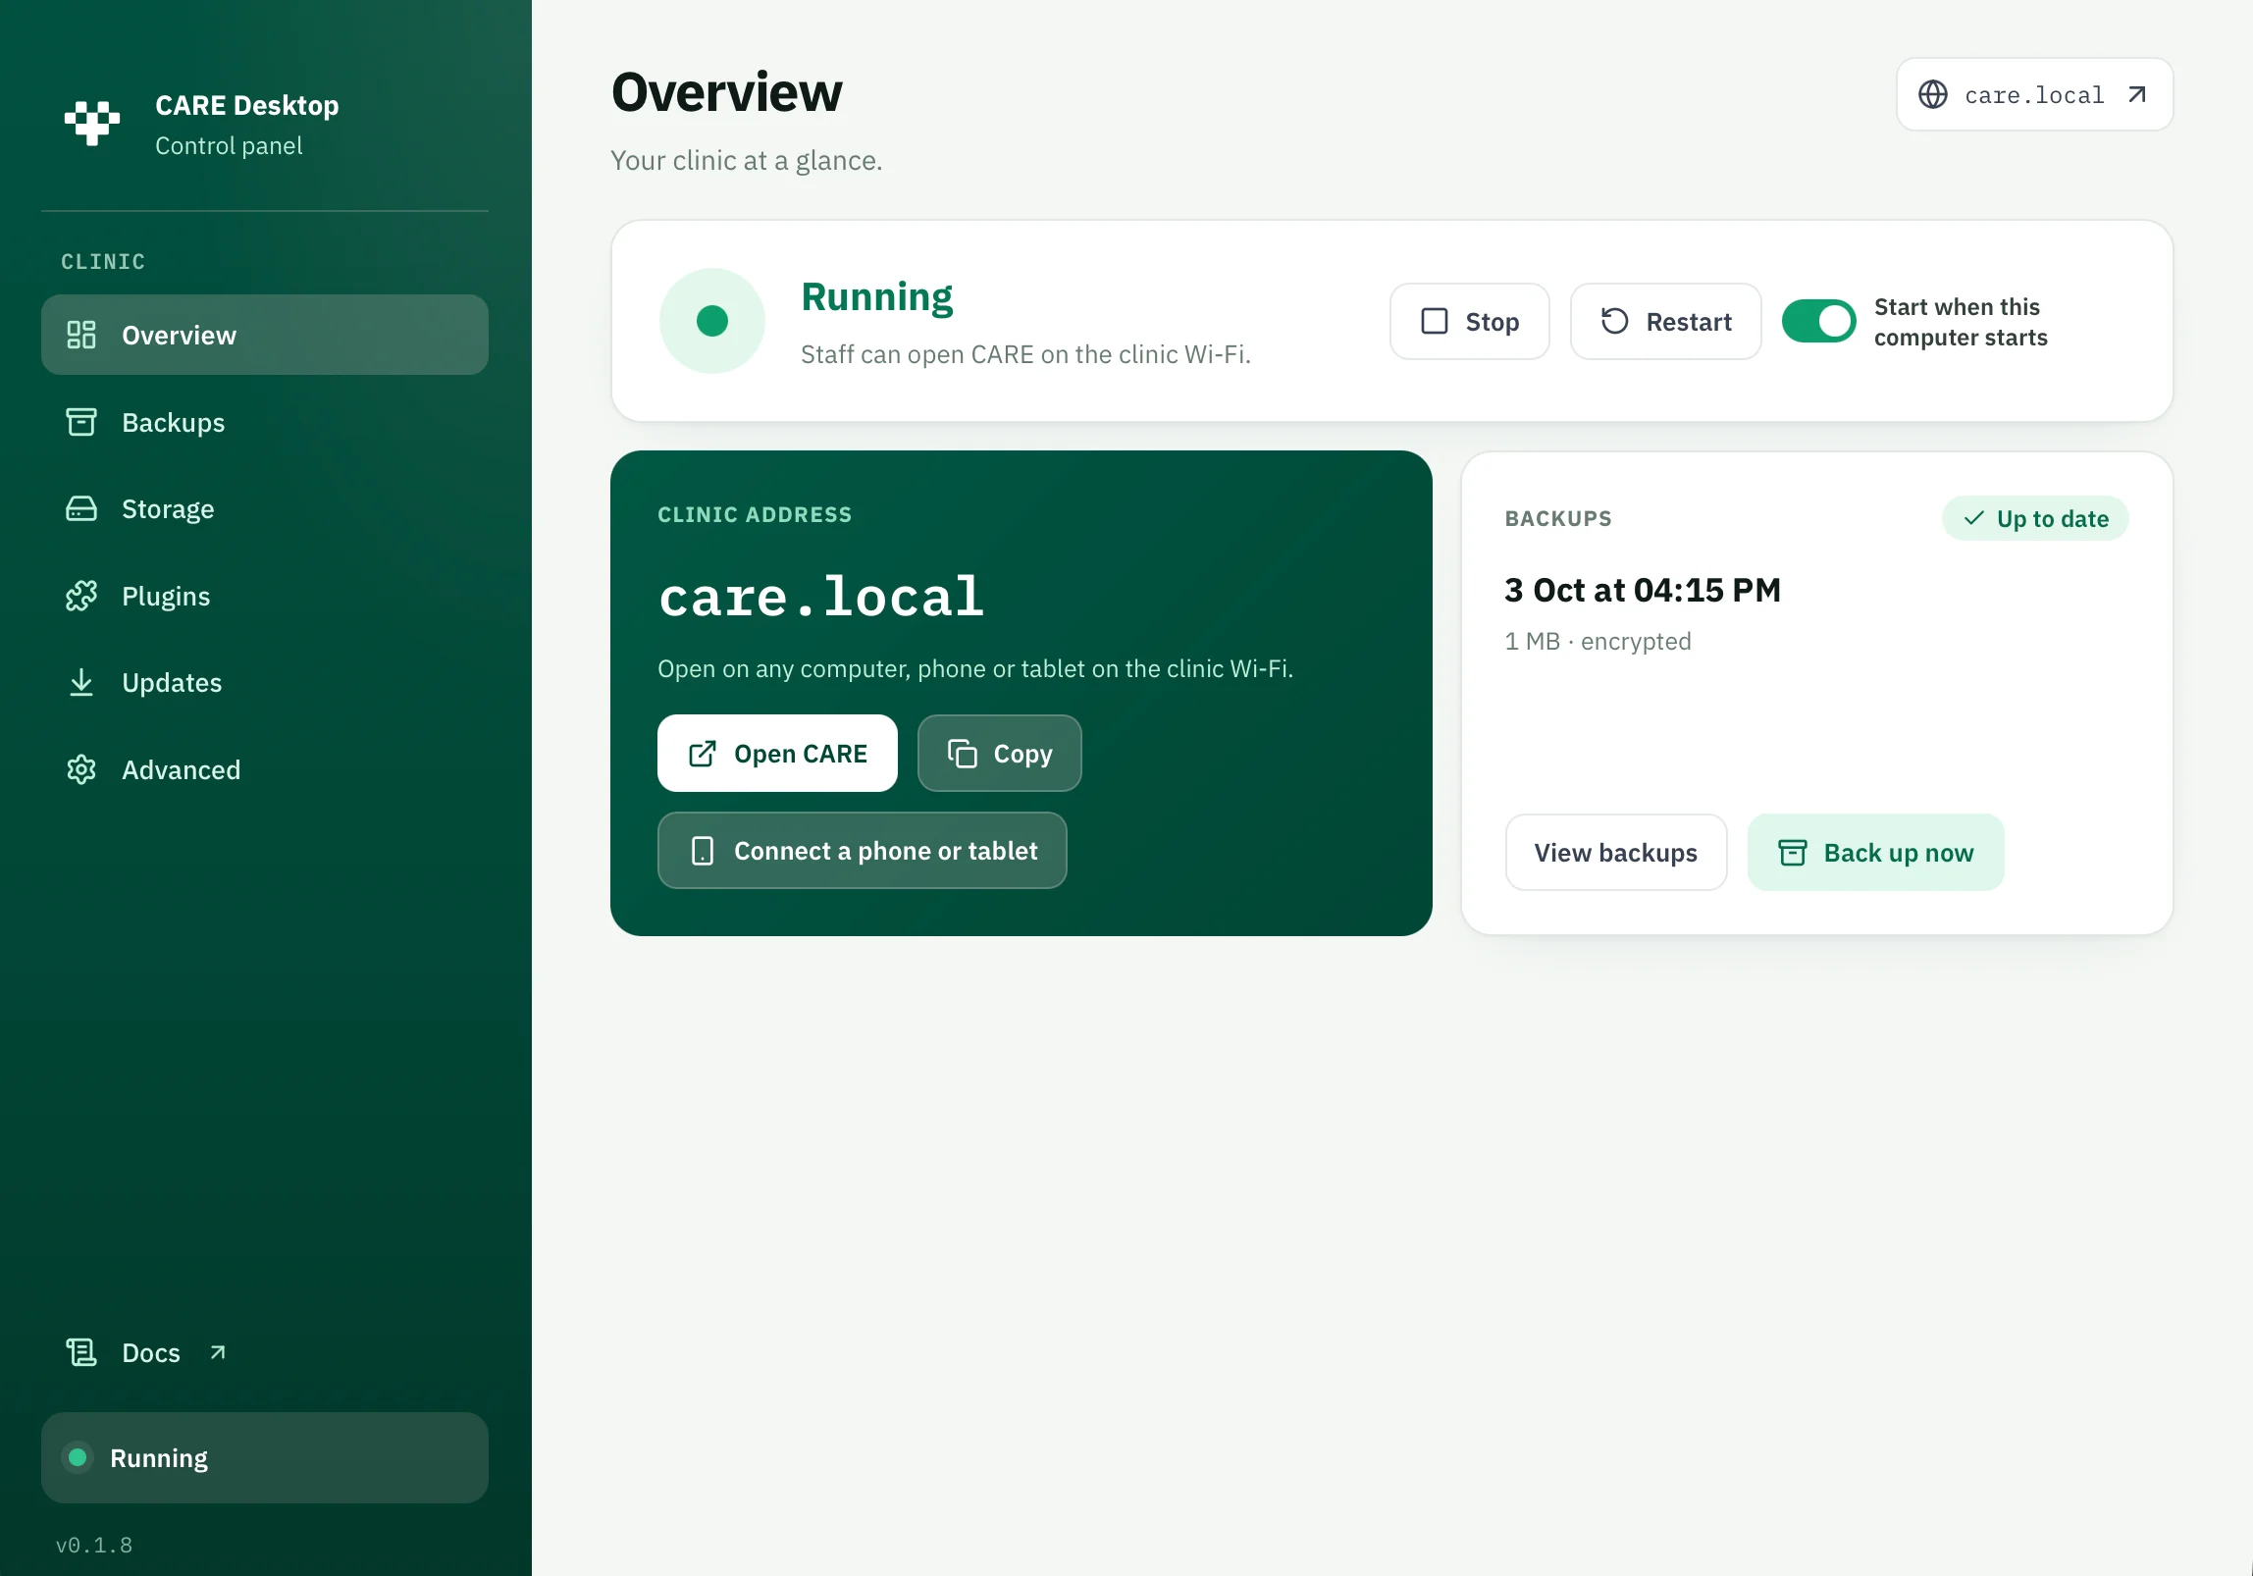2253x1576 pixels.
Task: Click backup date 3 Oct at 04:15 PM
Action: pyautogui.click(x=1642, y=590)
